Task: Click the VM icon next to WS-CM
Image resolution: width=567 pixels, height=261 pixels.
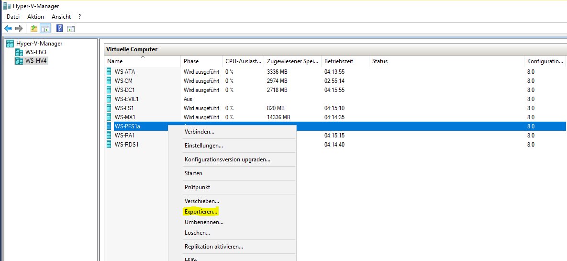Action: 109,80
